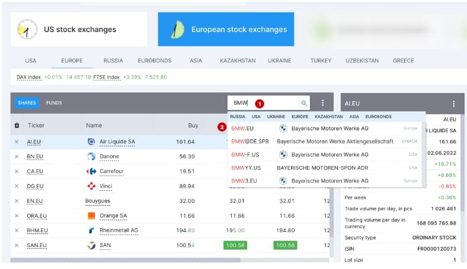Click the horizontal scrollbar under the table
The width and height of the screenshot is (467, 269).
125,260
